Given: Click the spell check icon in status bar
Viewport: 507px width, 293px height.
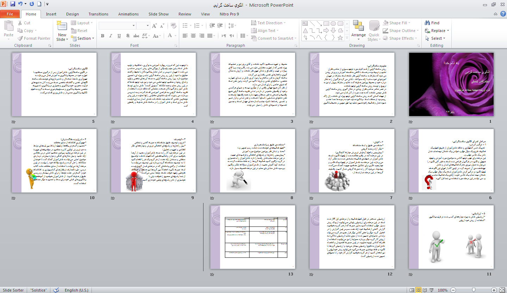Looking at the screenshot, I should [56, 290].
